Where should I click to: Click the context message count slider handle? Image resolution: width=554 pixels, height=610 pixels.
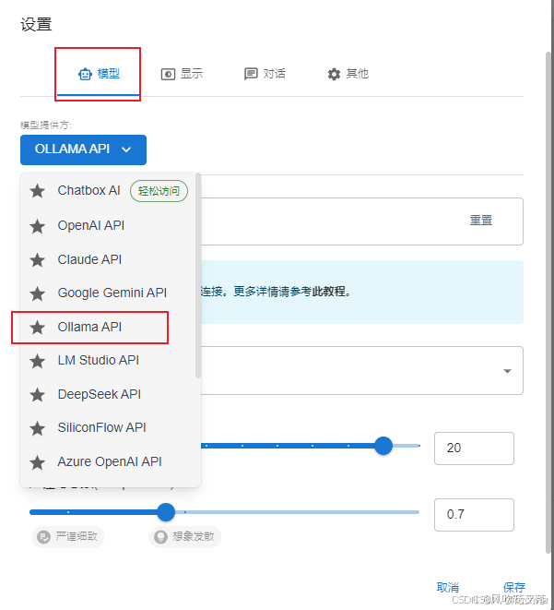383,446
